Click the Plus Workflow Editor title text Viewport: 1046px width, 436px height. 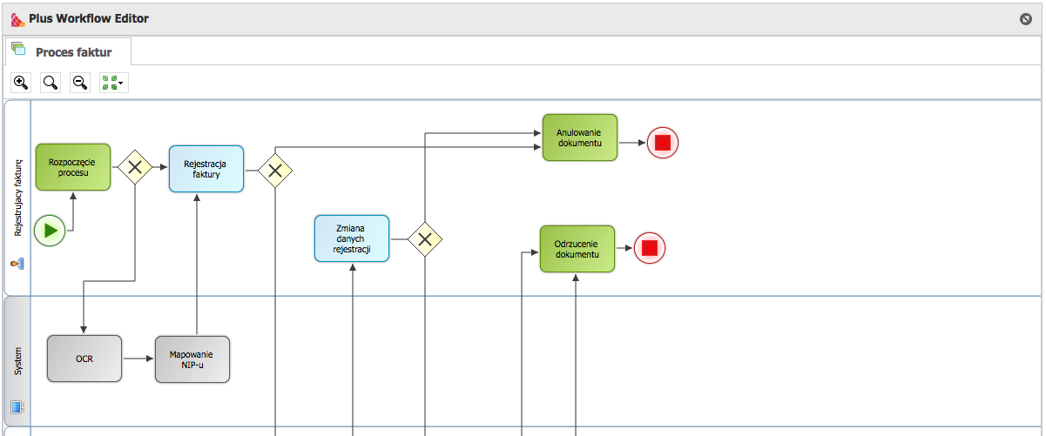pyautogui.click(x=89, y=18)
